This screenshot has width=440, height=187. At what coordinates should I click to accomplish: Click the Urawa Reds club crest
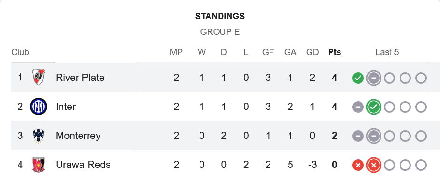[x=39, y=165]
